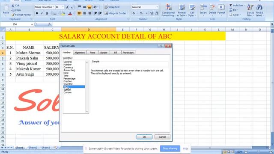Click OK in Format Cells dialog
274x154 pixels.
click(144, 137)
